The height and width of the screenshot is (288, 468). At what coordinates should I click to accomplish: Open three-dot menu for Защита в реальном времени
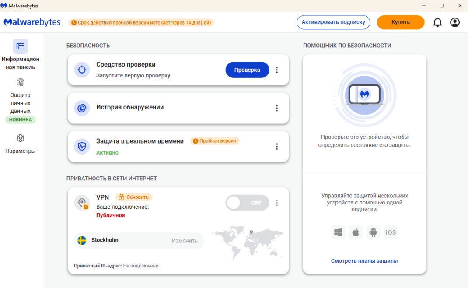[x=277, y=146]
